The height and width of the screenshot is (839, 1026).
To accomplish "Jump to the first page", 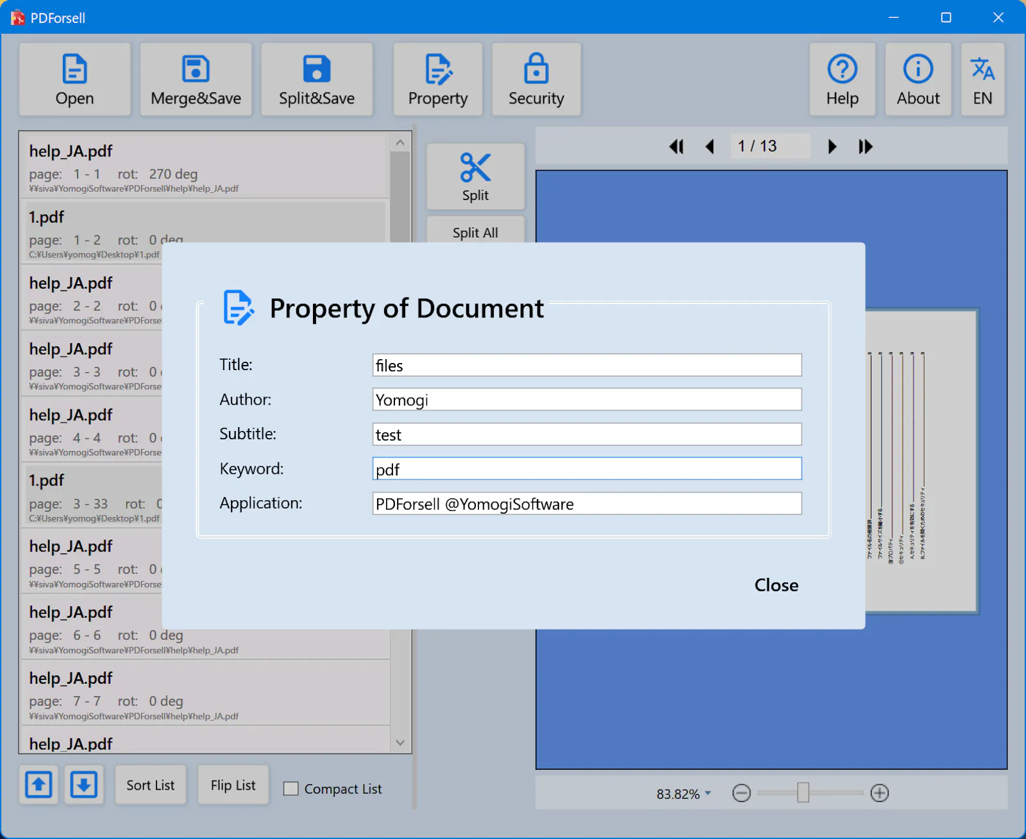I will 677,146.
